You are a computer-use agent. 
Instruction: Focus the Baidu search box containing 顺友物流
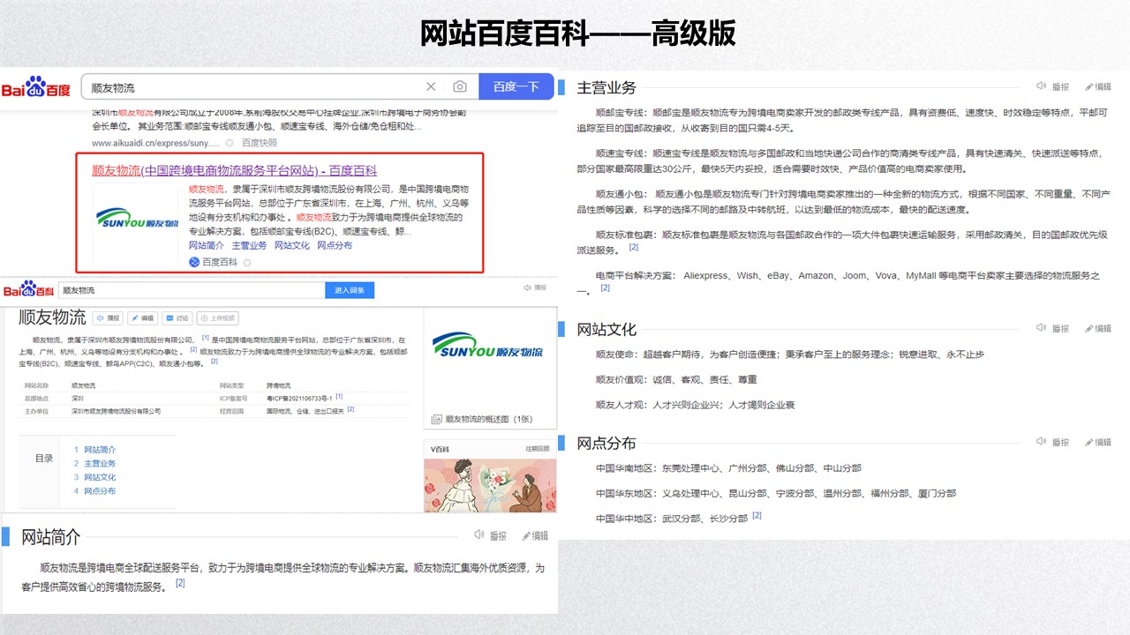point(280,86)
